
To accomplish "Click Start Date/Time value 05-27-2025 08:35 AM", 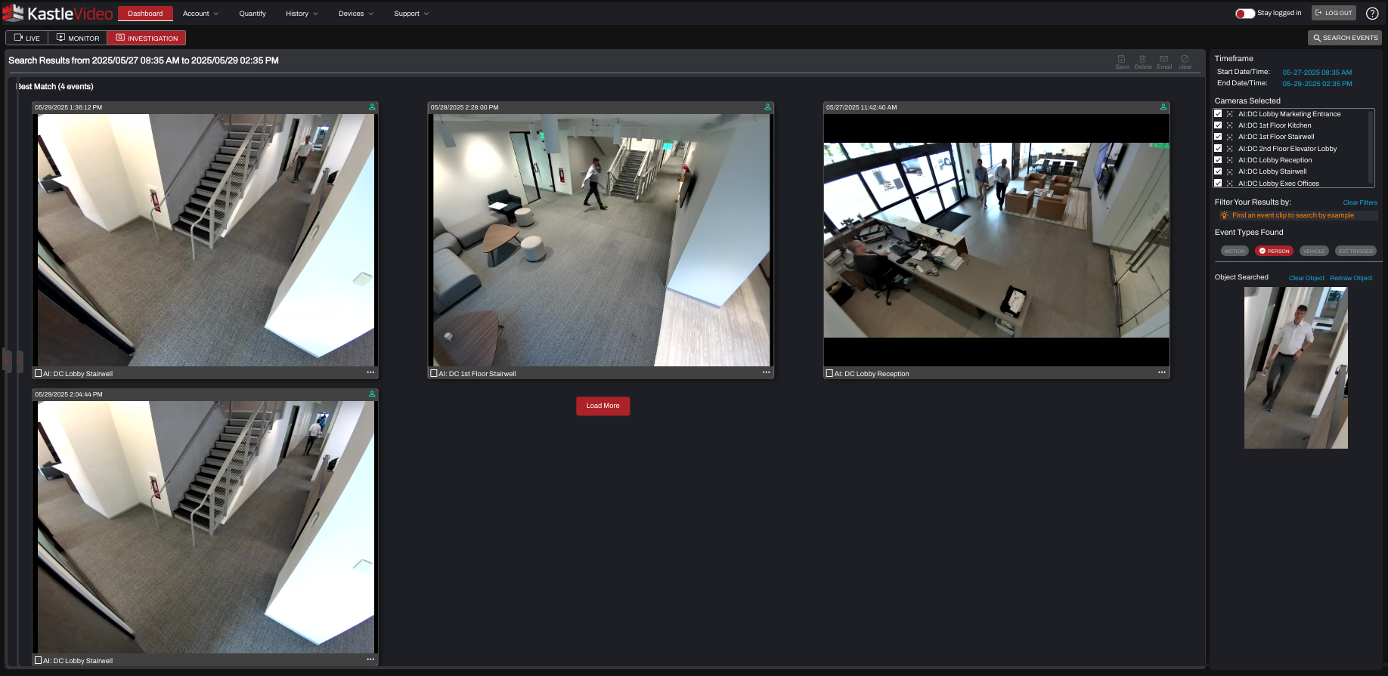I will click(x=1317, y=73).
